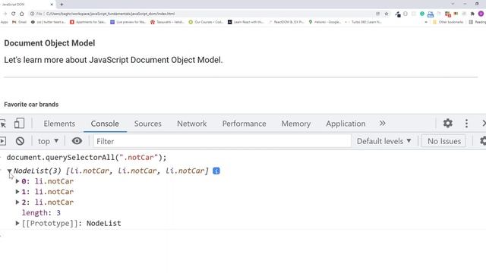Show more DevTools tabs chevron
This screenshot has width=486, height=273.
click(x=383, y=123)
